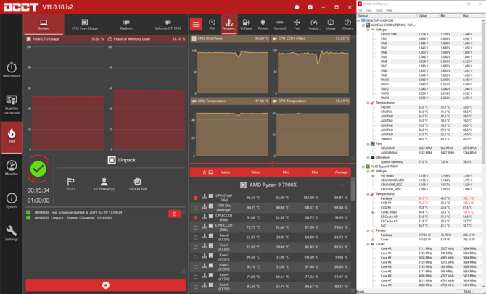Open OCCT Settings wrench
Screen dimensions: 486x294
[12, 233]
